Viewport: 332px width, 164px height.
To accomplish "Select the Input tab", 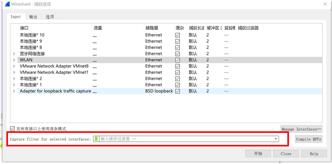I will [x=16, y=17].
